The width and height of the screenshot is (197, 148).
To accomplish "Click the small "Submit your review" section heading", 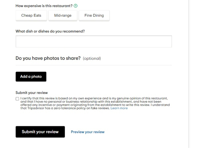I will point(31,92).
